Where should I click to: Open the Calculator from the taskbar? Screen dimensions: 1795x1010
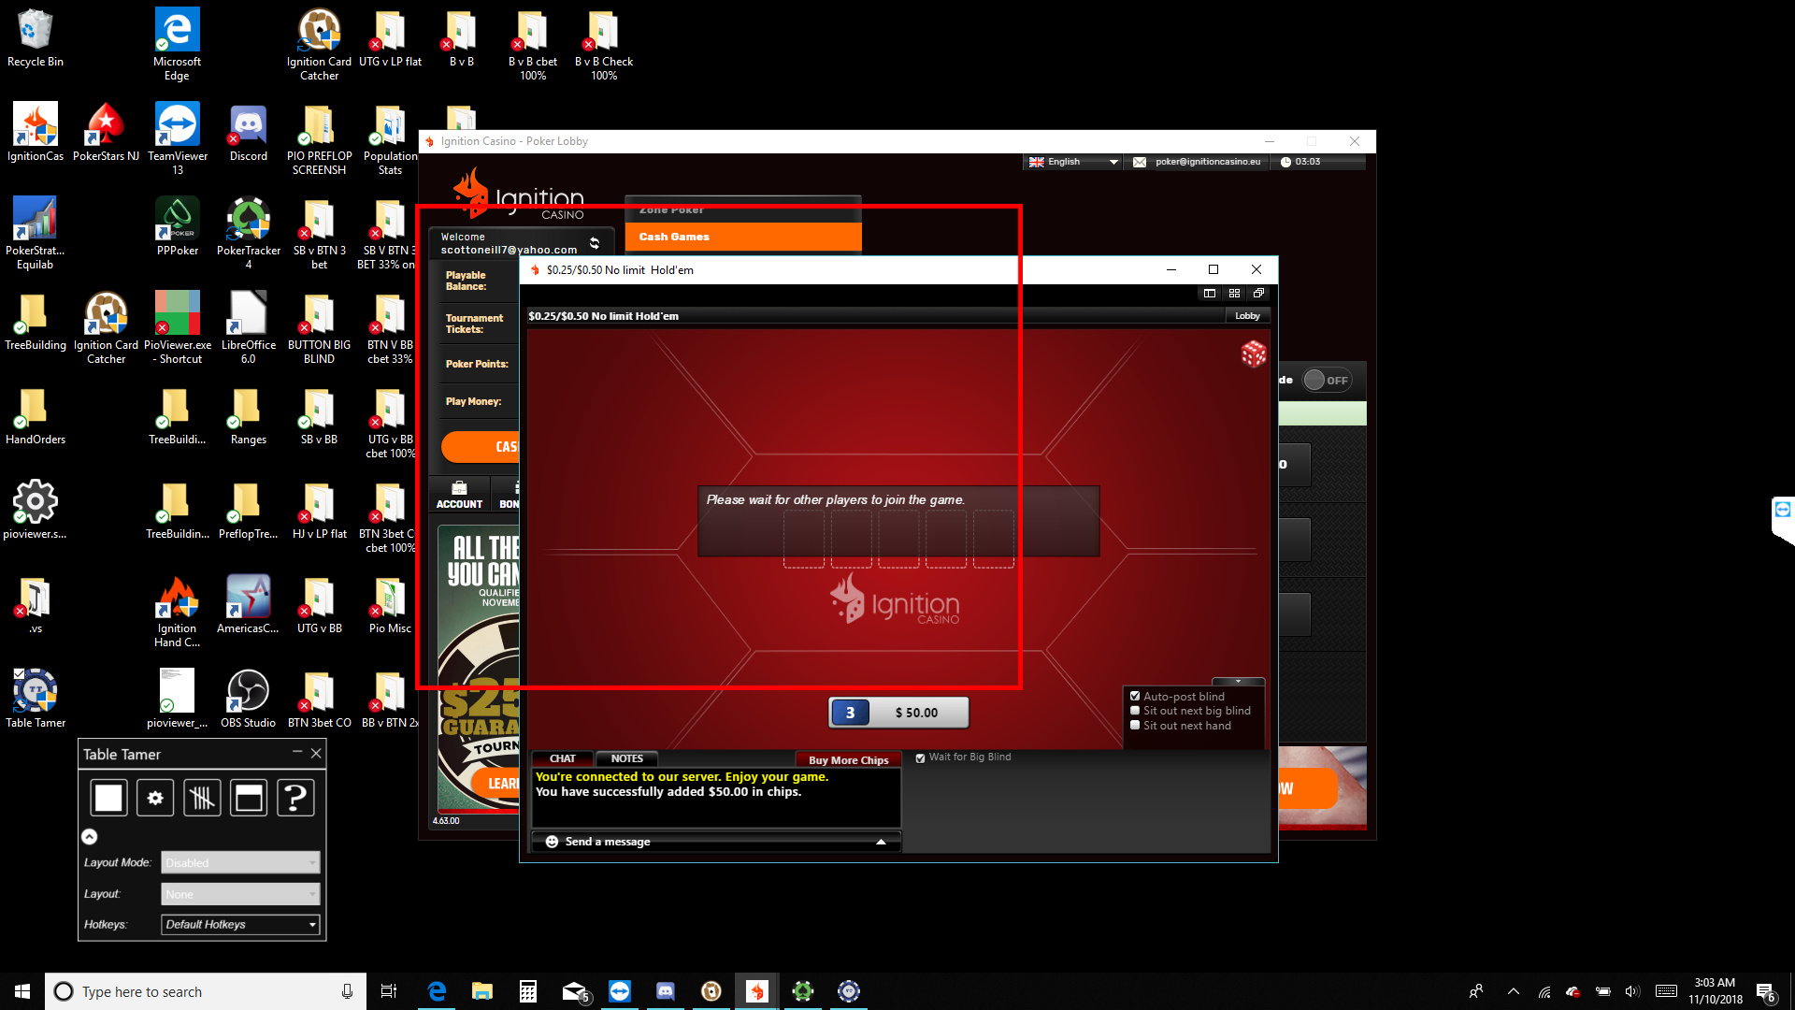tap(528, 991)
